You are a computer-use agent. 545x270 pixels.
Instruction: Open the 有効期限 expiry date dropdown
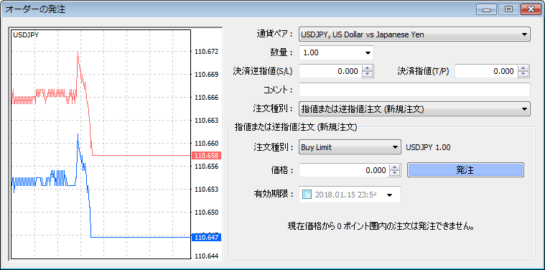[389, 195]
